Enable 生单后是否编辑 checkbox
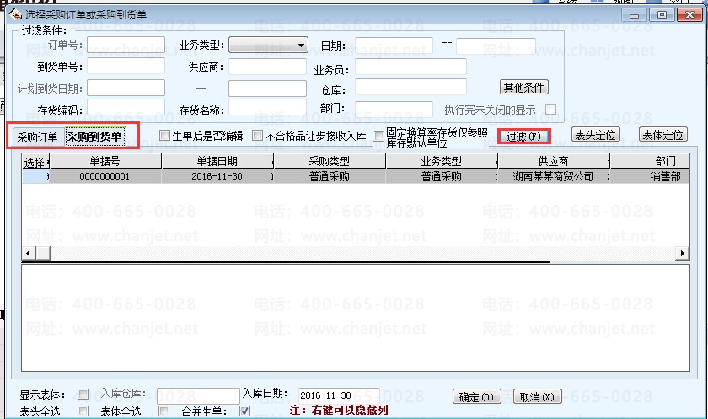This screenshot has width=708, height=419. pos(165,136)
